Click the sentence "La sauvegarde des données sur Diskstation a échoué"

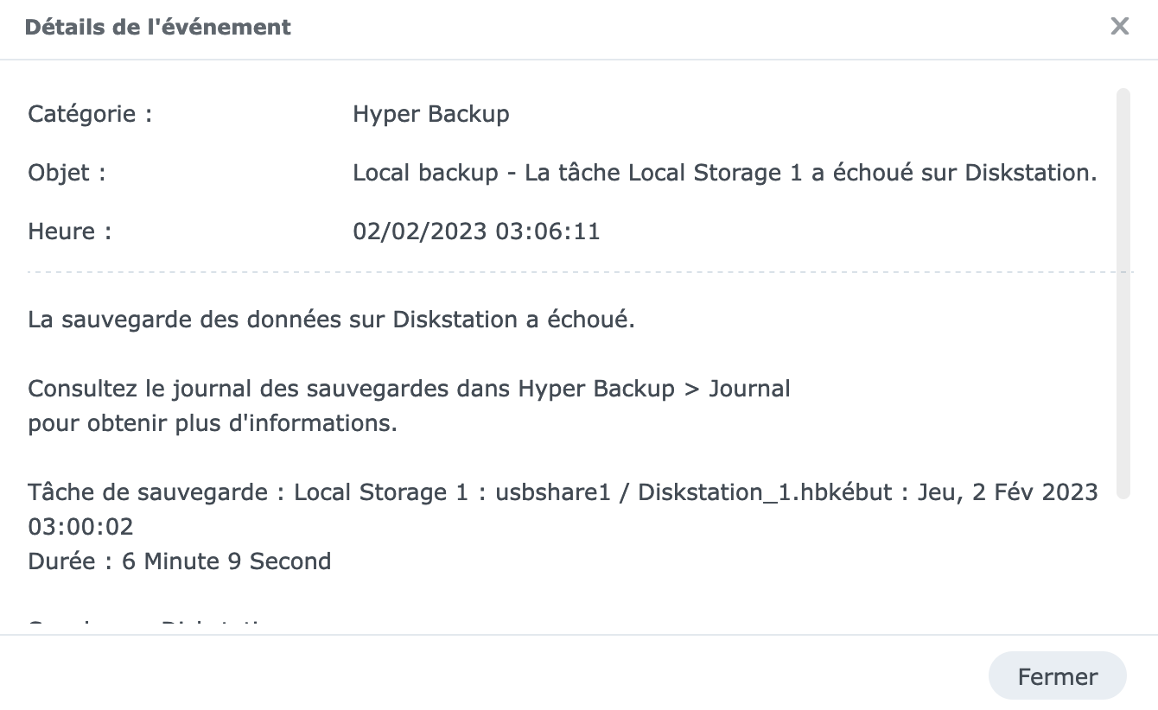click(331, 320)
